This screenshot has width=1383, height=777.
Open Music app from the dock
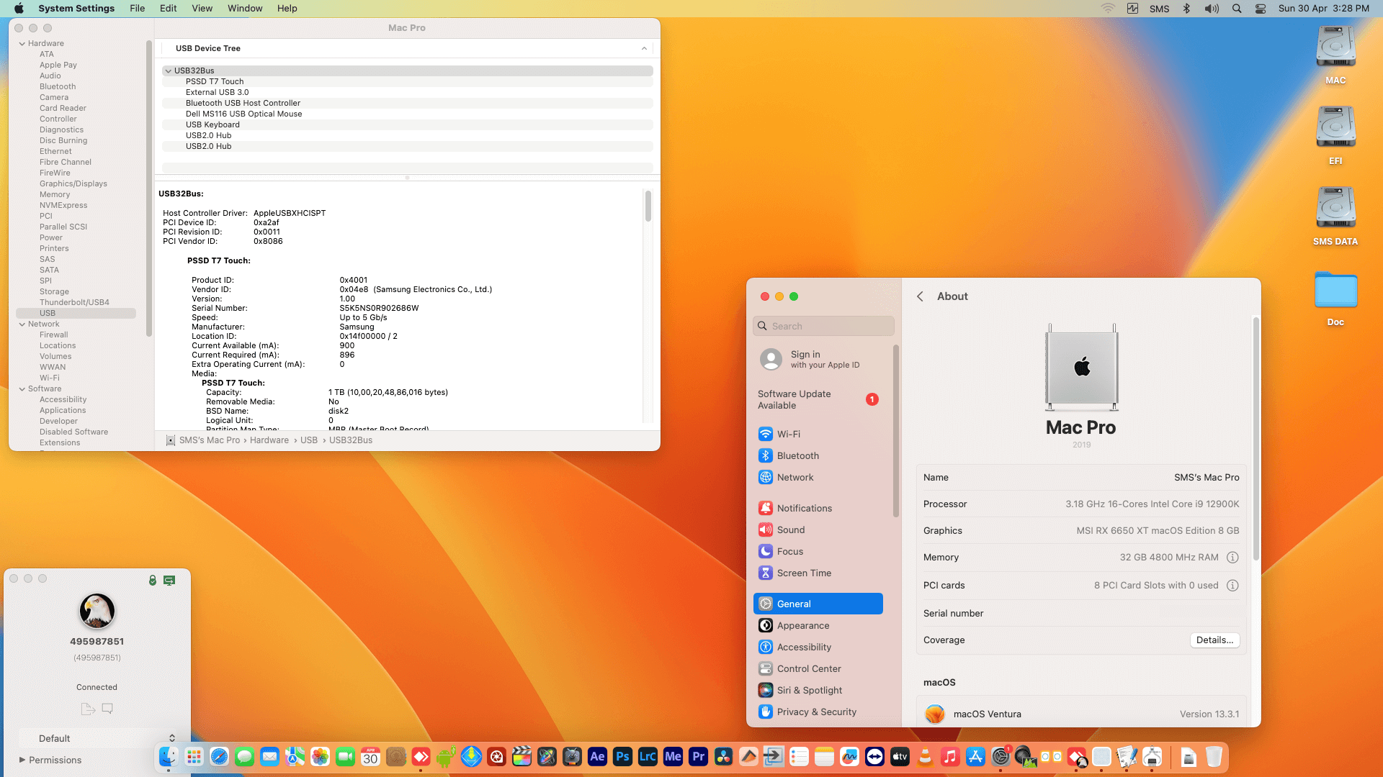pos(950,757)
